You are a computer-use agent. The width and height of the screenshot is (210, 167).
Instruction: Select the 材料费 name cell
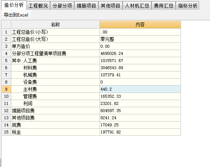tap(55, 68)
